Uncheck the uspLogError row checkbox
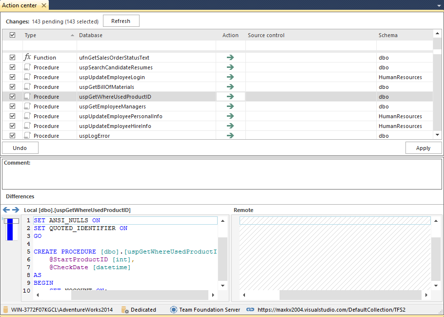Screen dimensions: 444x317 (13, 136)
